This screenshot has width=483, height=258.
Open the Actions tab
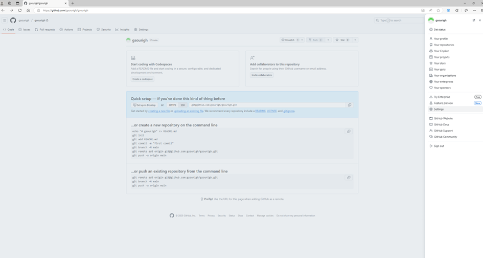click(66, 30)
